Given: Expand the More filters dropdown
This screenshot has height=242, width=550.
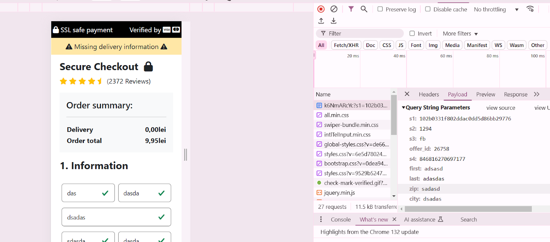Looking at the screenshot, I should click(460, 34).
